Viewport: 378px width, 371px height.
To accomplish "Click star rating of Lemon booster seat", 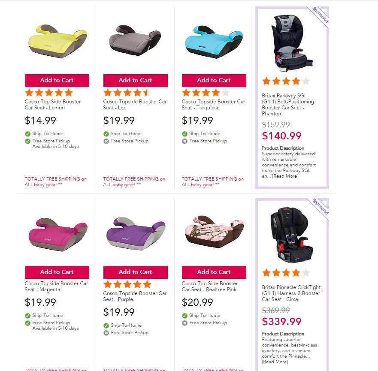I will point(49,93).
